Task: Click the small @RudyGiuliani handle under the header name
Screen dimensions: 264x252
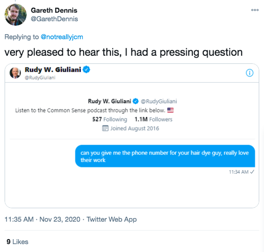Action: [40, 78]
